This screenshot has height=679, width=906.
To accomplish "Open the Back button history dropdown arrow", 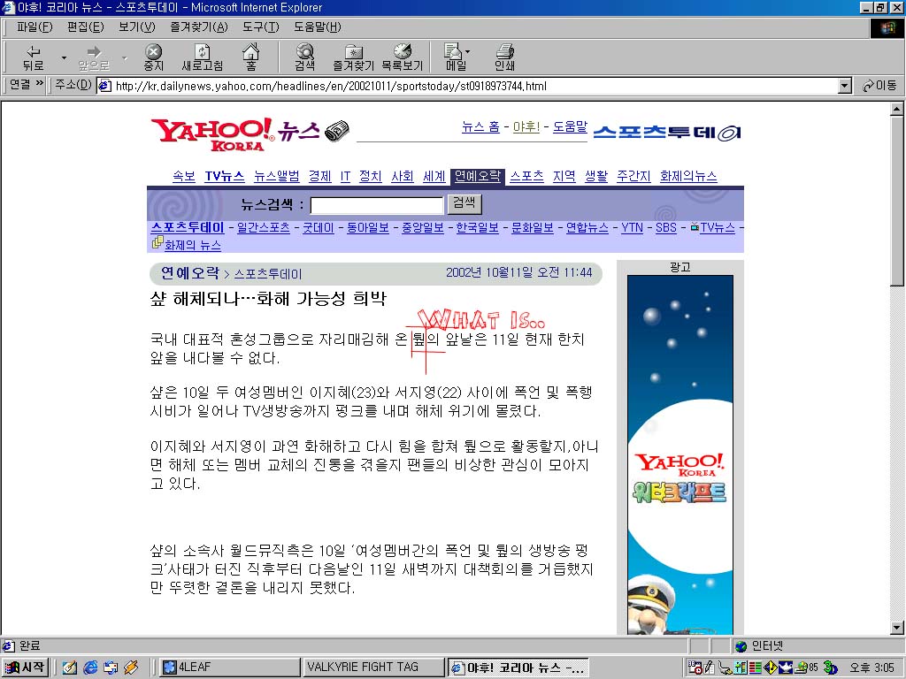I will pos(64,57).
